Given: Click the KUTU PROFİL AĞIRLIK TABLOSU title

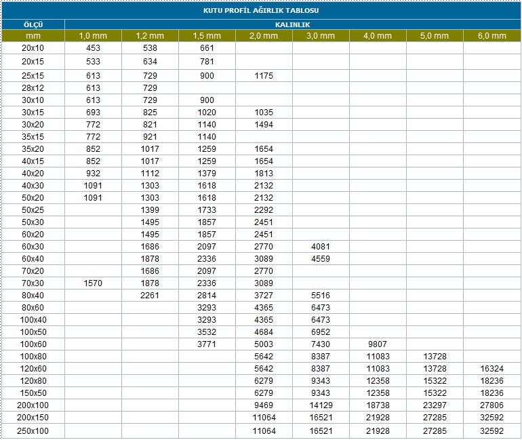Looking at the screenshot, I should 261,11.
